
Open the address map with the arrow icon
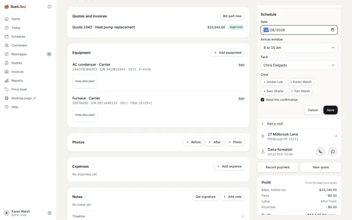tap(336, 136)
